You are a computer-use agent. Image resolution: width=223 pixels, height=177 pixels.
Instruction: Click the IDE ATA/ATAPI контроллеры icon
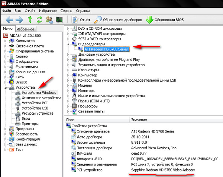(74, 34)
